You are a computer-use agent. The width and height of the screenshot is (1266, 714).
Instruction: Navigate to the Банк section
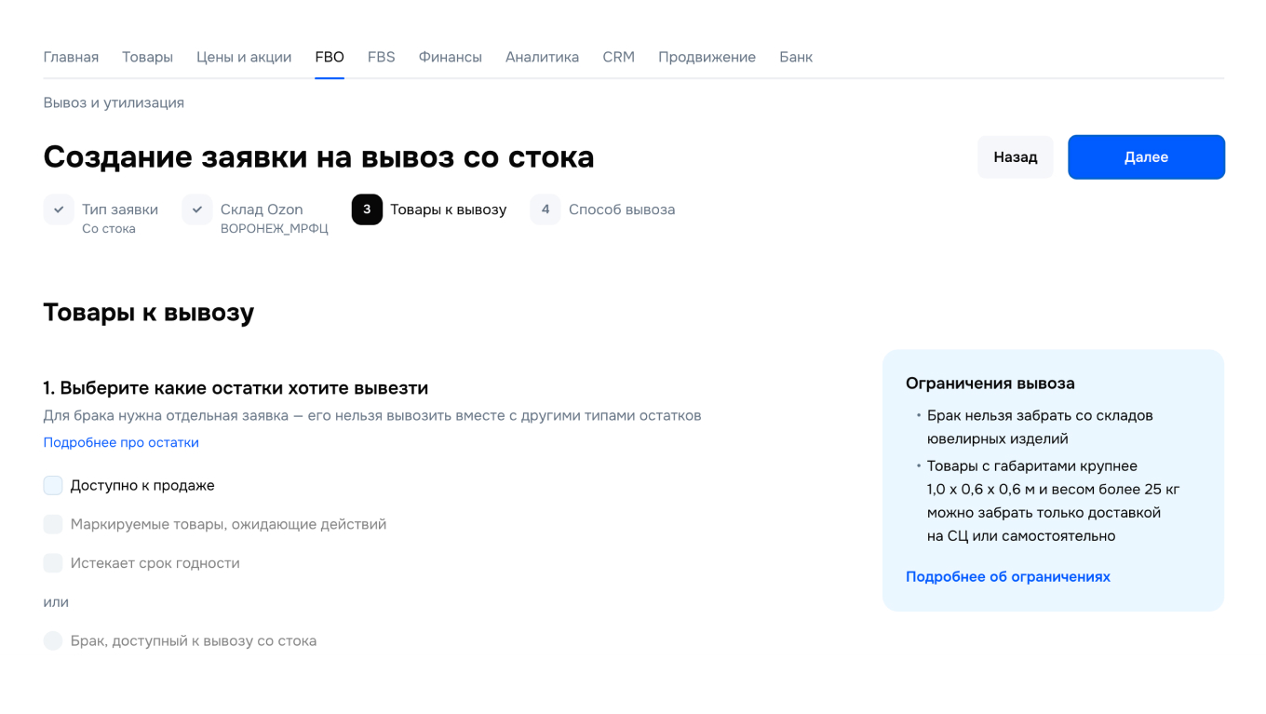pos(796,57)
